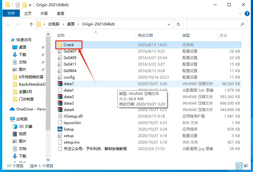Navigate back to previous folder

point(8,24)
